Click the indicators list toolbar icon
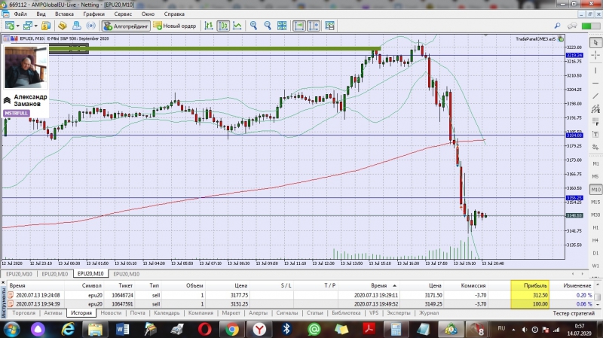This screenshot has width=603, height=338. tap(329, 26)
